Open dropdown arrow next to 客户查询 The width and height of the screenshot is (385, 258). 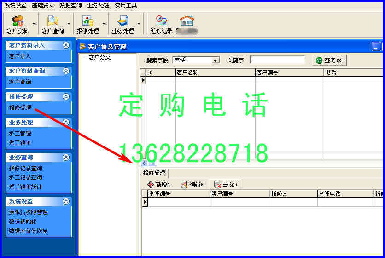(69, 24)
